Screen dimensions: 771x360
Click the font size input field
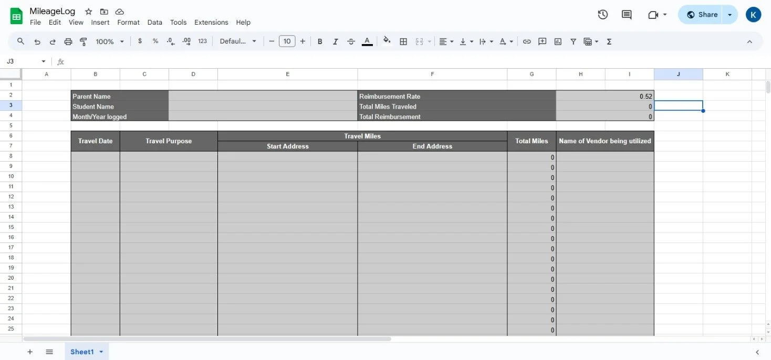(287, 41)
